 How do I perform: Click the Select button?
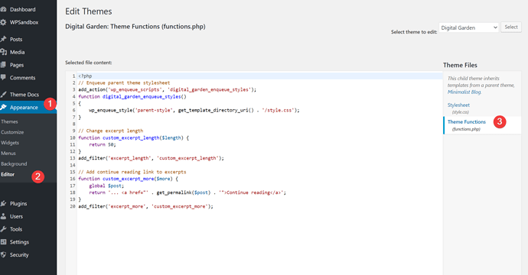pyautogui.click(x=511, y=27)
